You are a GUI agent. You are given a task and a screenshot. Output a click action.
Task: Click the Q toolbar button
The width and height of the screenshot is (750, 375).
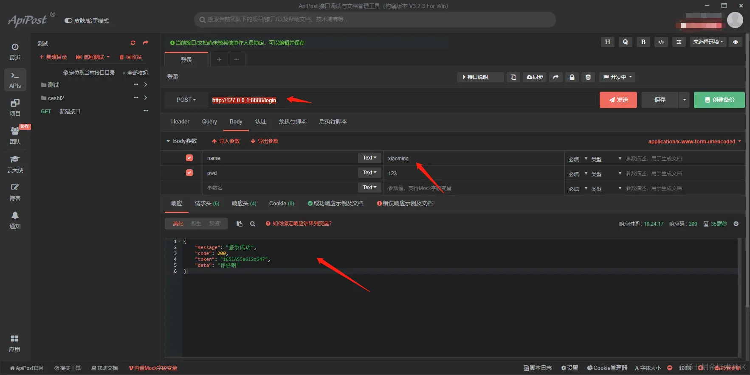click(625, 42)
